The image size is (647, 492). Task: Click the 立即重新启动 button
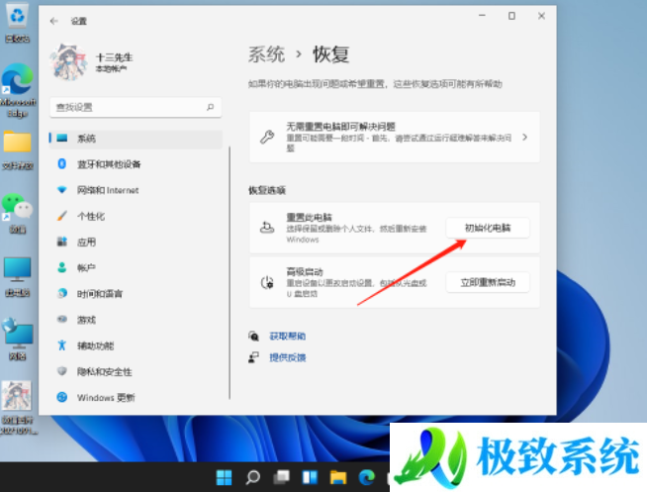pyautogui.click(x=488, y=282)
